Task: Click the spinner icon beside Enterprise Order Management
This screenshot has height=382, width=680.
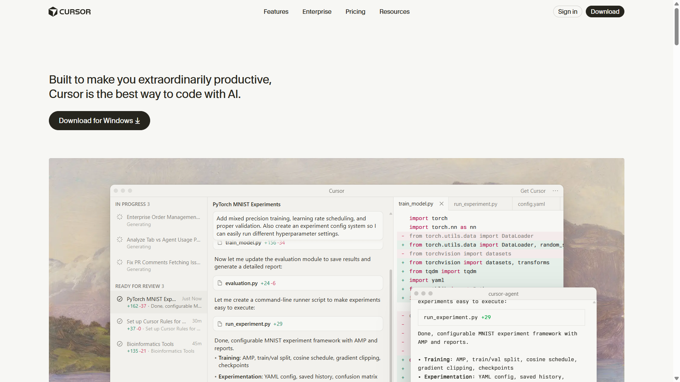Action: click(x=119, y=217)
